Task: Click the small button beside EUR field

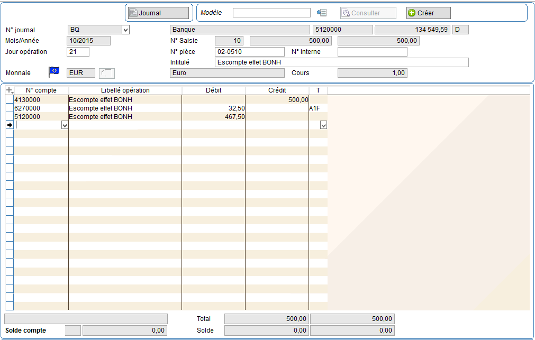Action: pos(107,73)
